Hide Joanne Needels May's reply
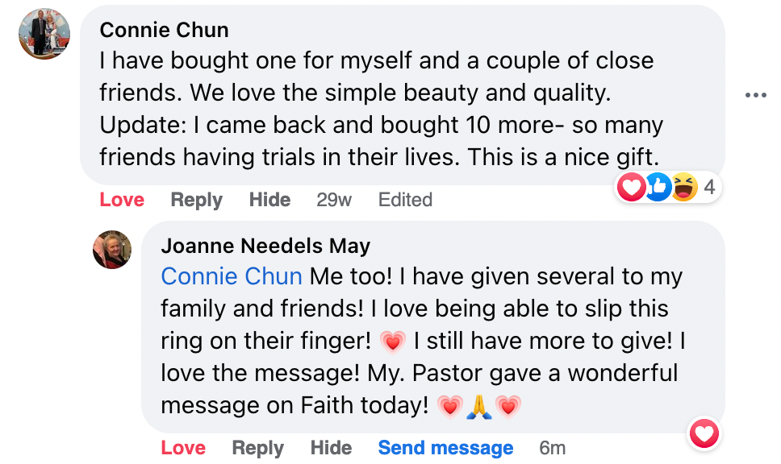 331,448
